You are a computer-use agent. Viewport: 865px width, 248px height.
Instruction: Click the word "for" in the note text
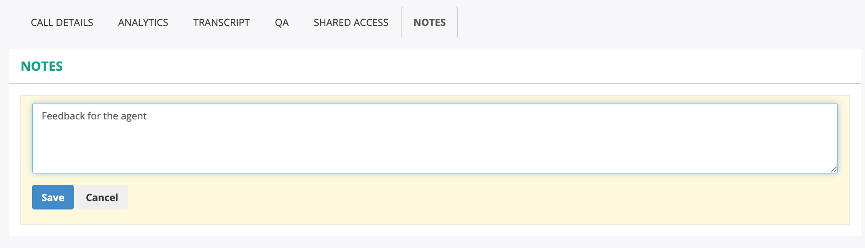pos(94,116)
